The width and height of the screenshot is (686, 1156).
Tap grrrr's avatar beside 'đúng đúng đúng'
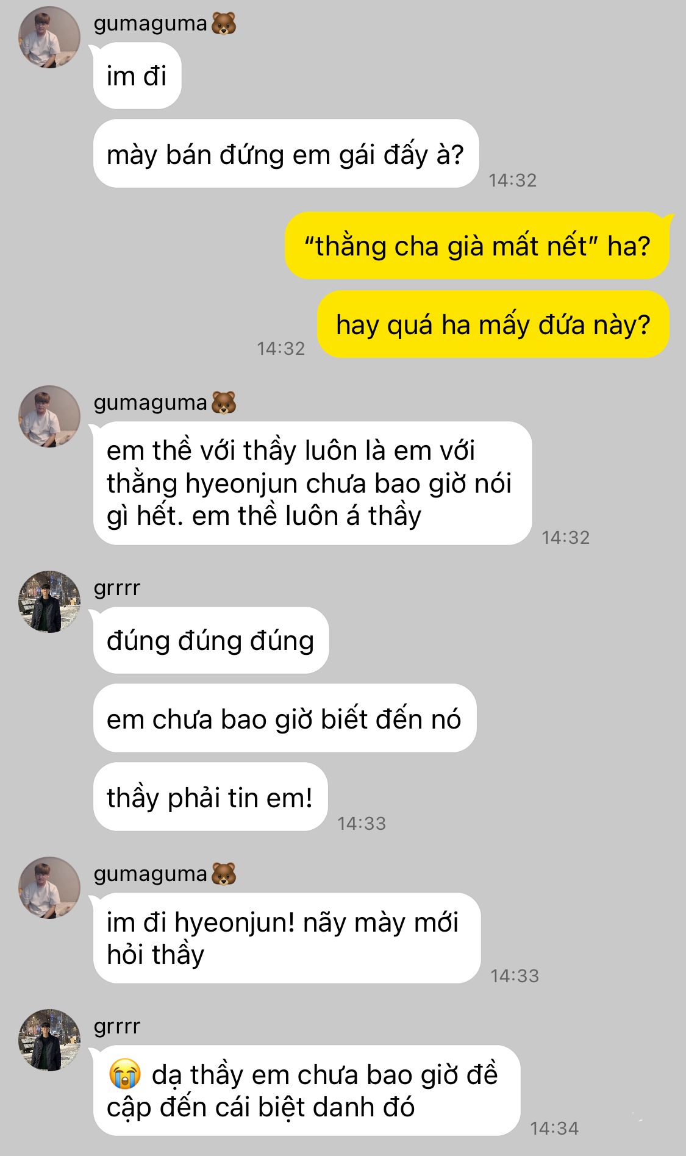tap(49, 602)
